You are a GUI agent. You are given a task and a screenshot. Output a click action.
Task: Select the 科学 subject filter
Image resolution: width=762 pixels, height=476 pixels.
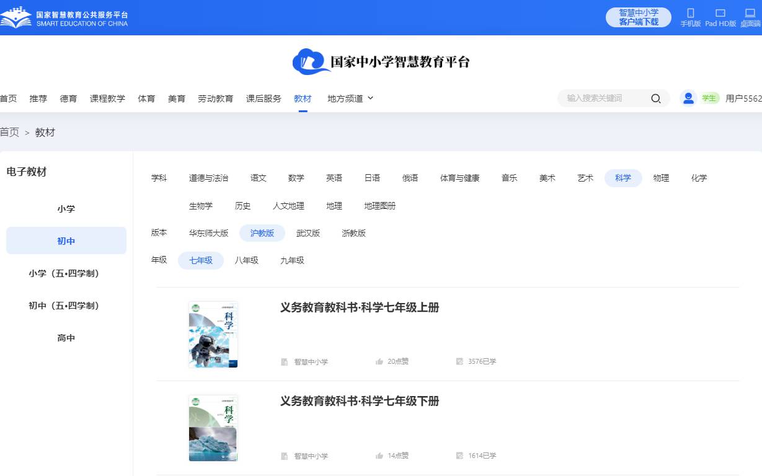coord(623,178)
